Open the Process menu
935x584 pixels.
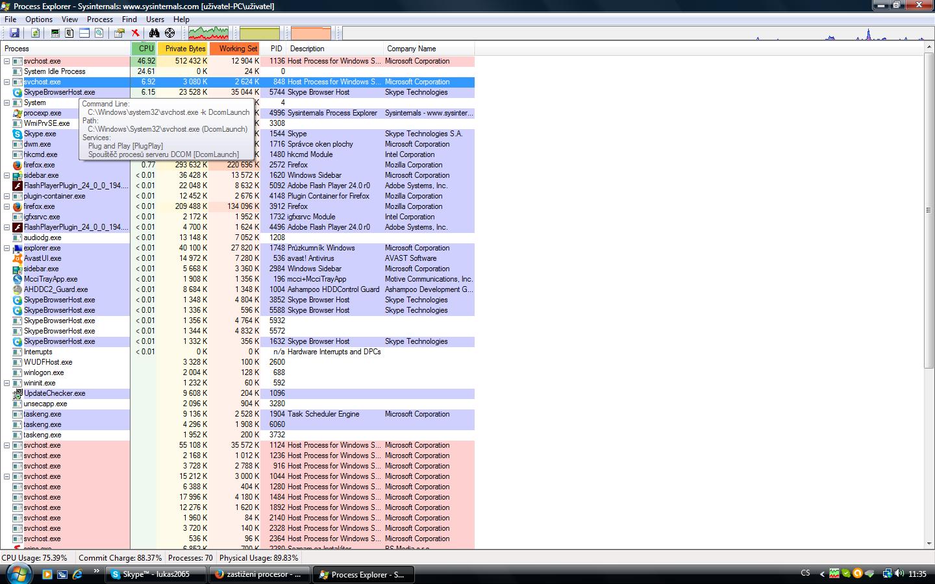click(x=99, y=19)
